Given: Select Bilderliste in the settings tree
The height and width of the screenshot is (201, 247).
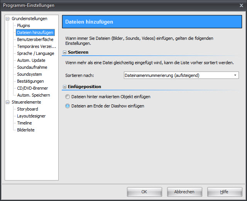Looking at the screenshot, I should pos(25,130).
